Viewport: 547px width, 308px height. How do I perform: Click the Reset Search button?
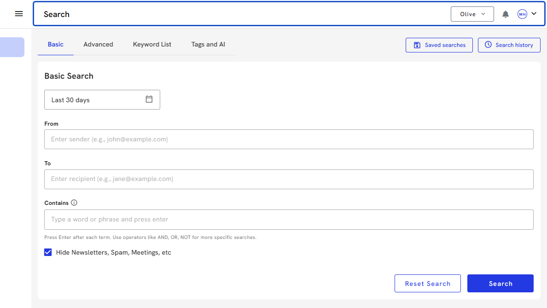click(427, 284)
